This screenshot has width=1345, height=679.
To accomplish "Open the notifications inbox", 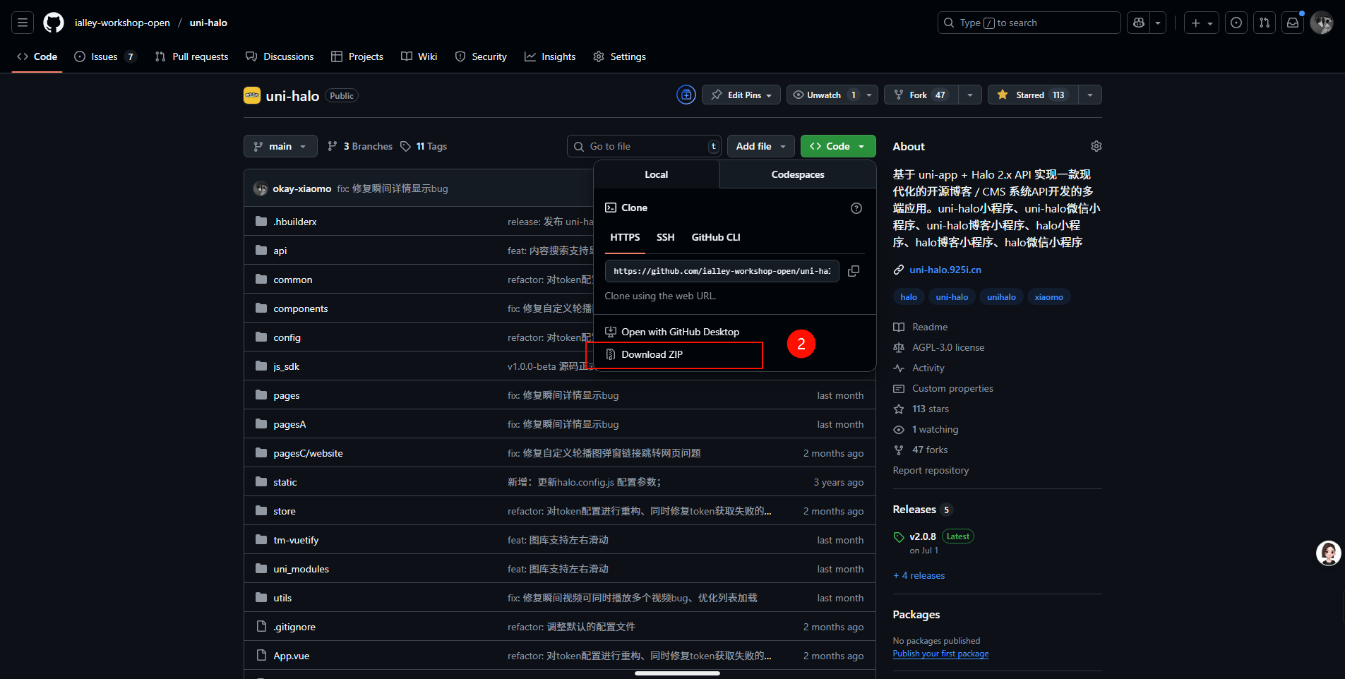I will click(1293, 23).
